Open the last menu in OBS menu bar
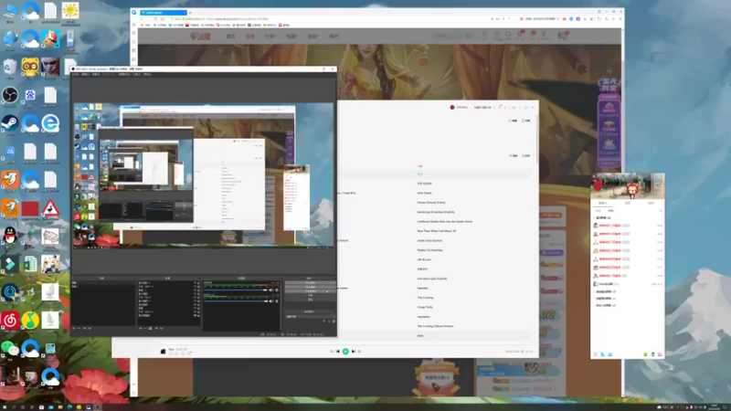 click(147, 74)
